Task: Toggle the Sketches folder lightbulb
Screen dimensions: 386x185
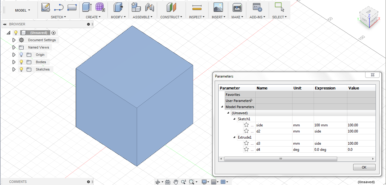Action: click(x=21, y=69)
